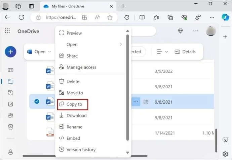Choose Version history from context menu

(81, 150)
